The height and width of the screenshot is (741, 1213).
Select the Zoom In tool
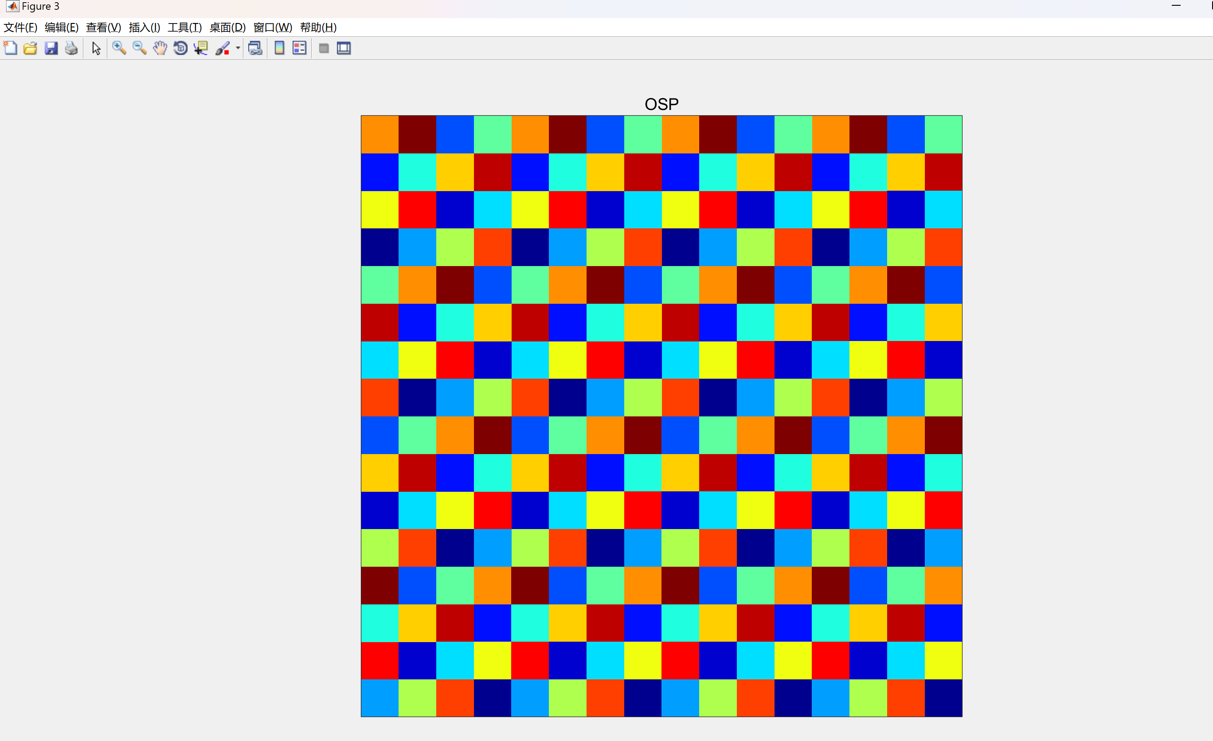click(119, 48)
